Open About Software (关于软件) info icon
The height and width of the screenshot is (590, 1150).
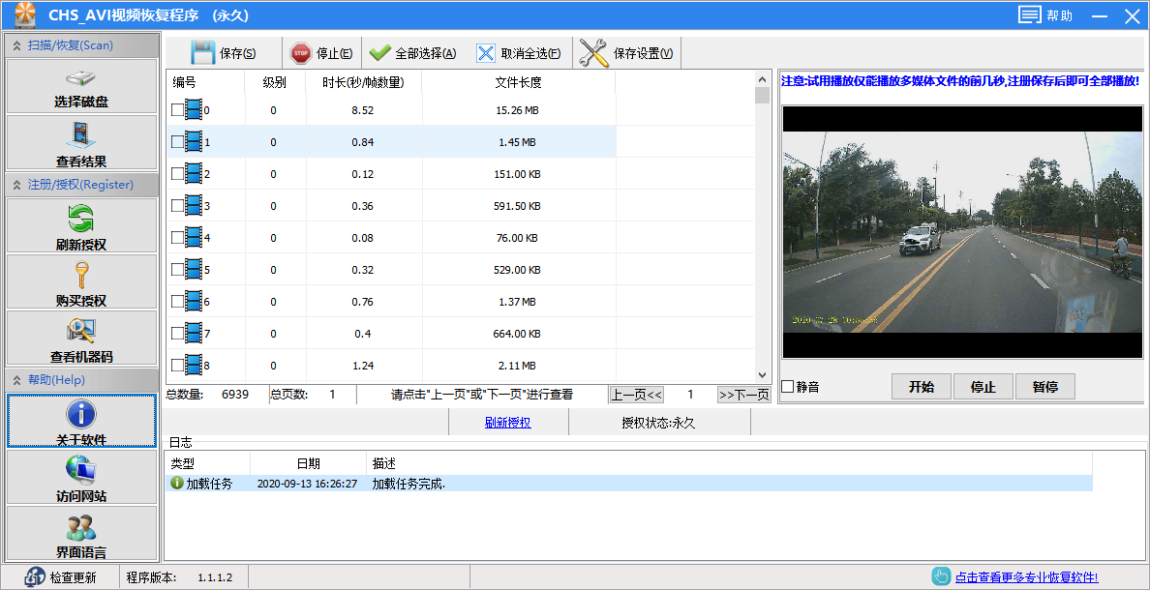[81, 421]
